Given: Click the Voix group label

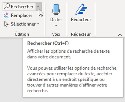Looking at the screenshot, I should [56, 34].
